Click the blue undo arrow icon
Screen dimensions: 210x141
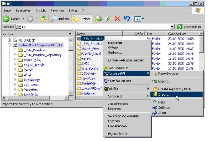tap(127, 19)
